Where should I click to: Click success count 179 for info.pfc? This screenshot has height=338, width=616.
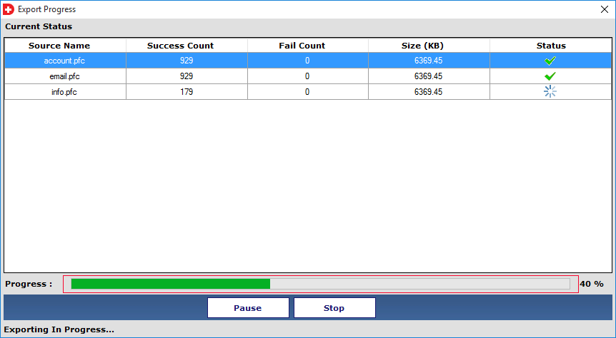[x=187, y=92]
